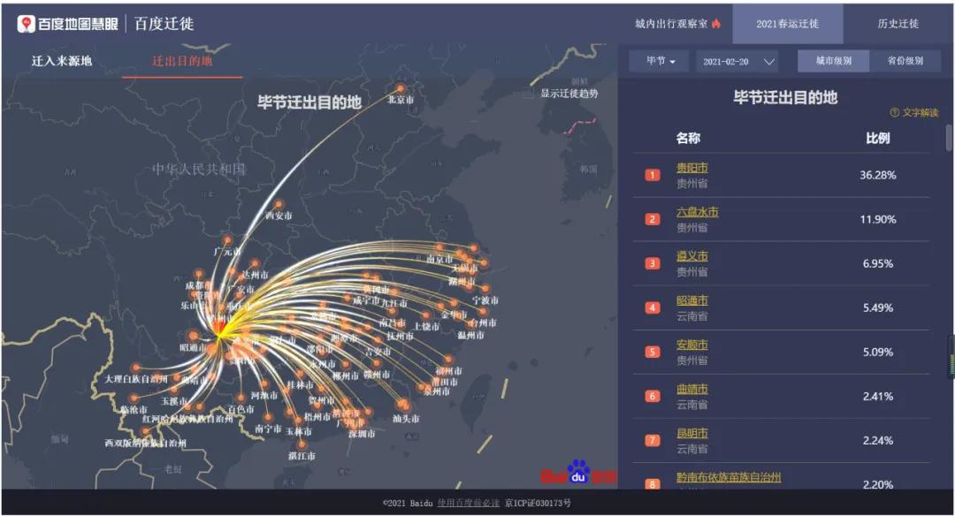Screen dimensions: 955x516
Task: Open the 使用百度前必读 footer link
Action: [469, 504]
